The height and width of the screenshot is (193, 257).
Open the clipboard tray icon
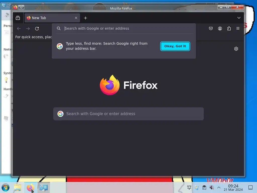[204, 187]
